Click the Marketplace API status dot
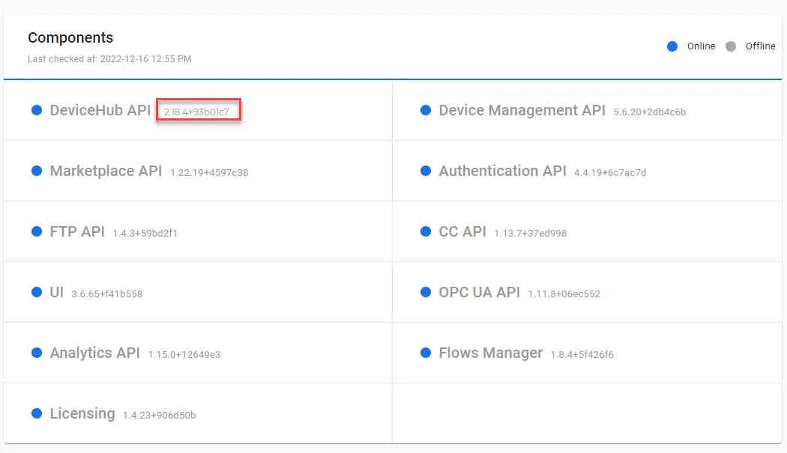Image resolution: width=787 pixels, height=453 pixels. point(37,171)
